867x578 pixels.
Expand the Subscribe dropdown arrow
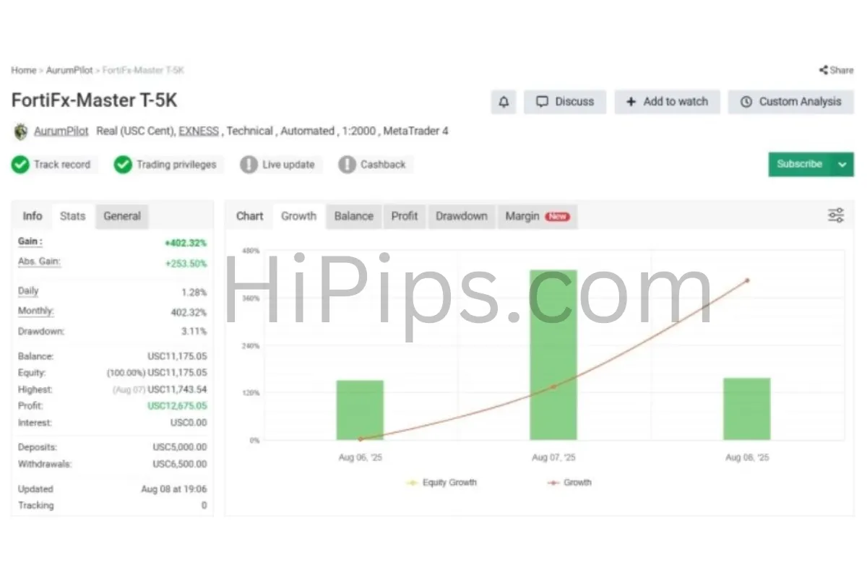click(x=842, y=164)
